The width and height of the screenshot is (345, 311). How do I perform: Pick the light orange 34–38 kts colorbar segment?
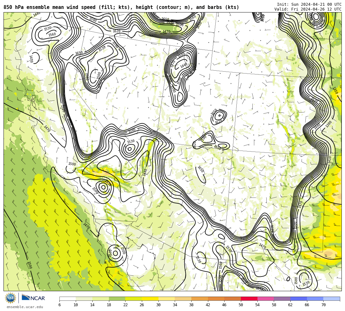click(183, 299)
